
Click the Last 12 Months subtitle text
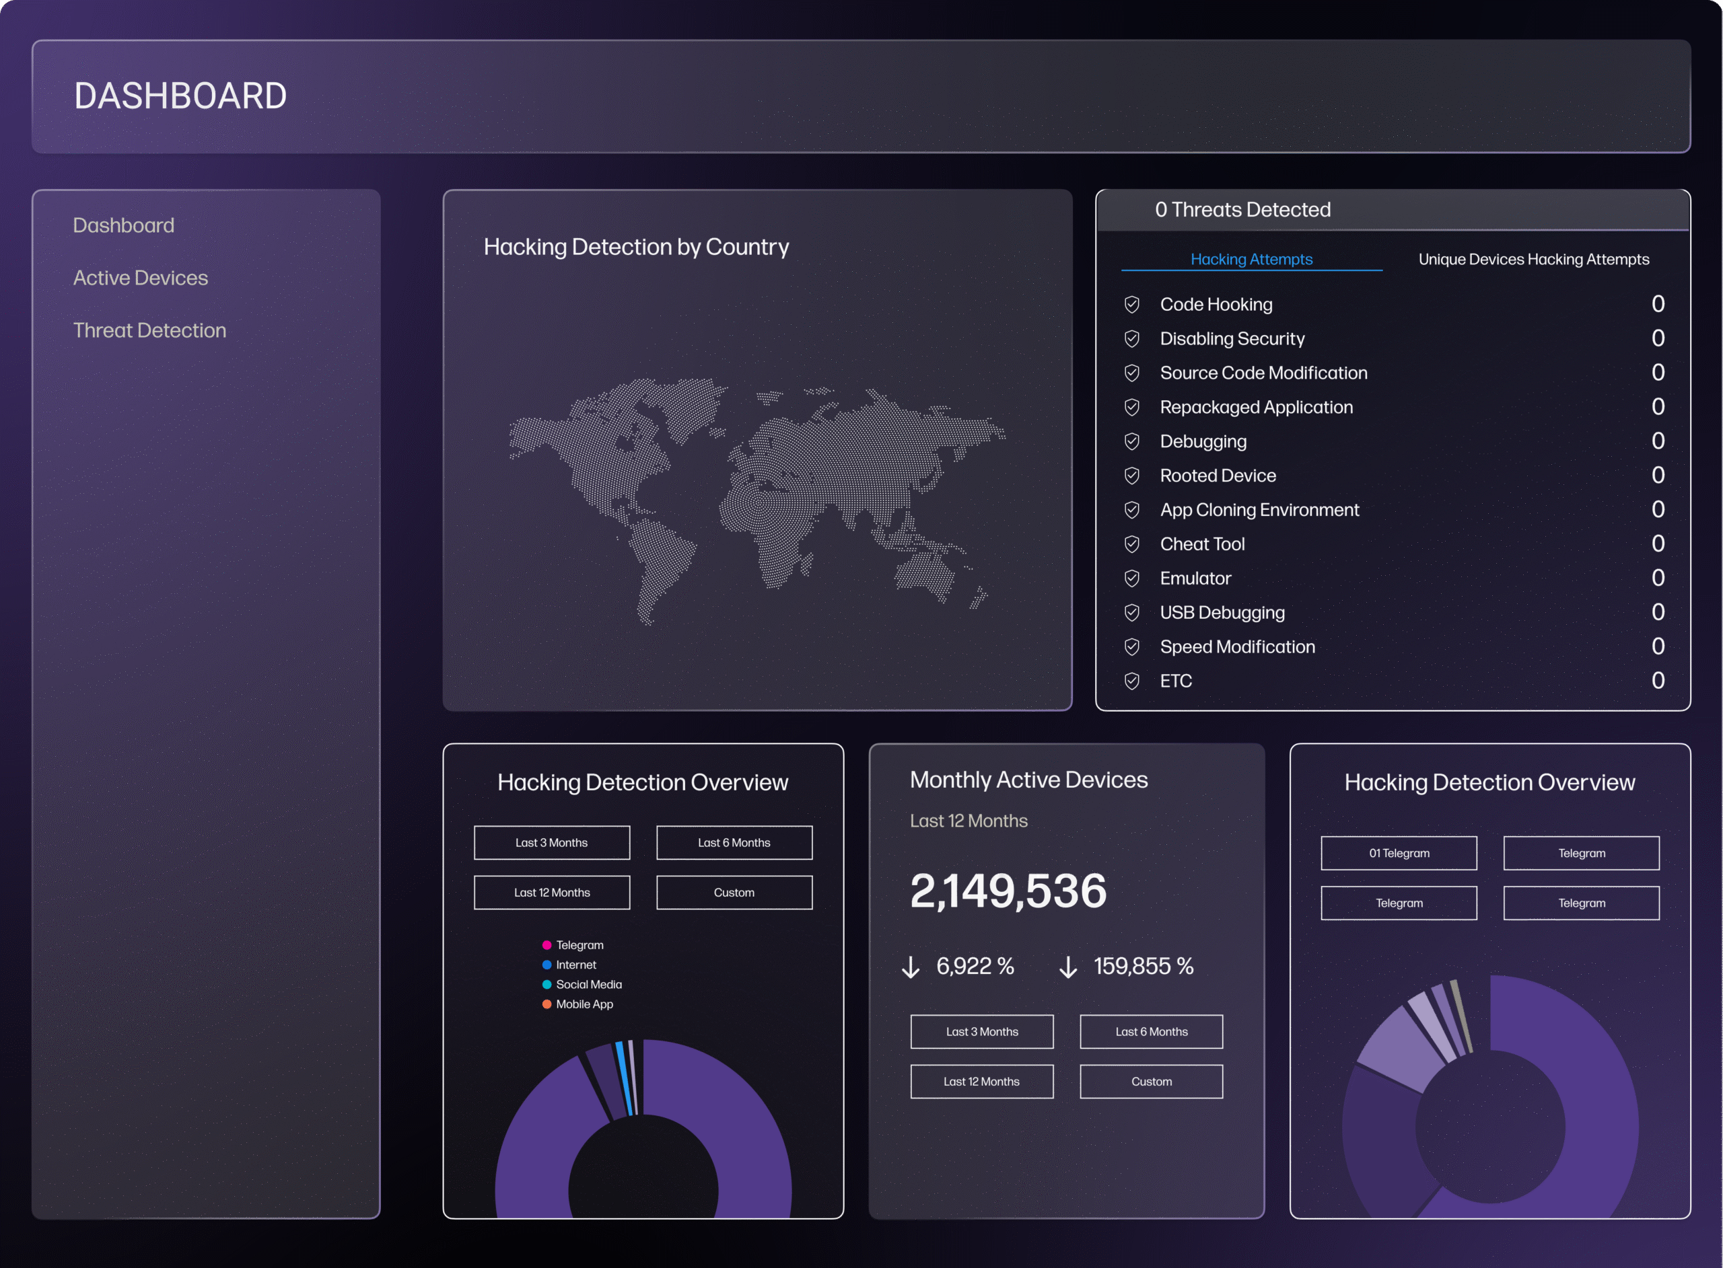969,821
